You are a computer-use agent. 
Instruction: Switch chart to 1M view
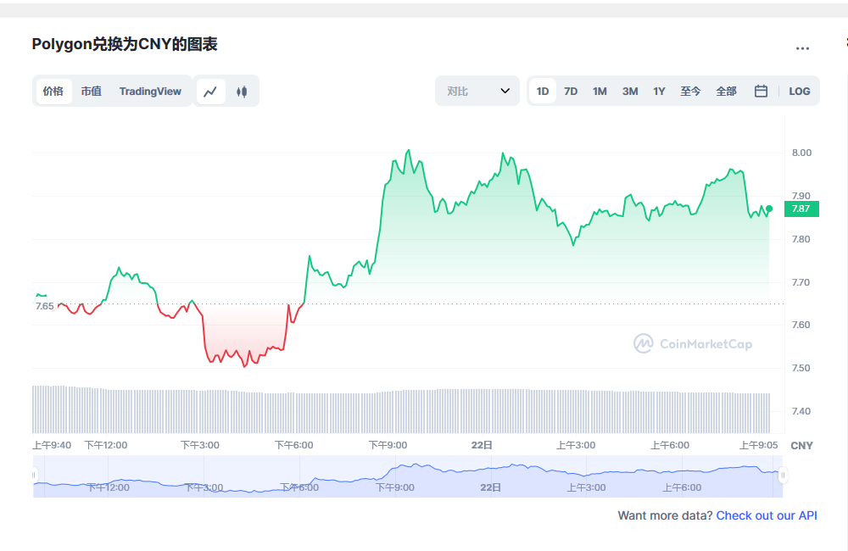tap(600, 91)
